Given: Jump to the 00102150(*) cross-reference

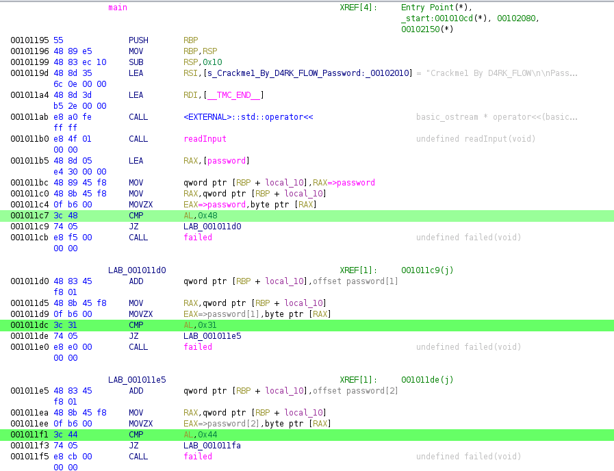Looking at the screenshot, I should click(426, 29).
